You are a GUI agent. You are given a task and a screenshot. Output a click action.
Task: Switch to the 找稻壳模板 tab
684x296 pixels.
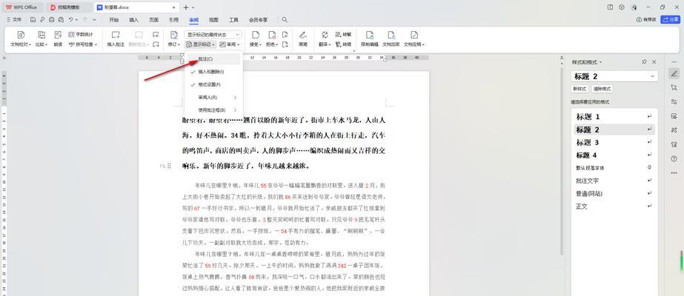point(68,7)
